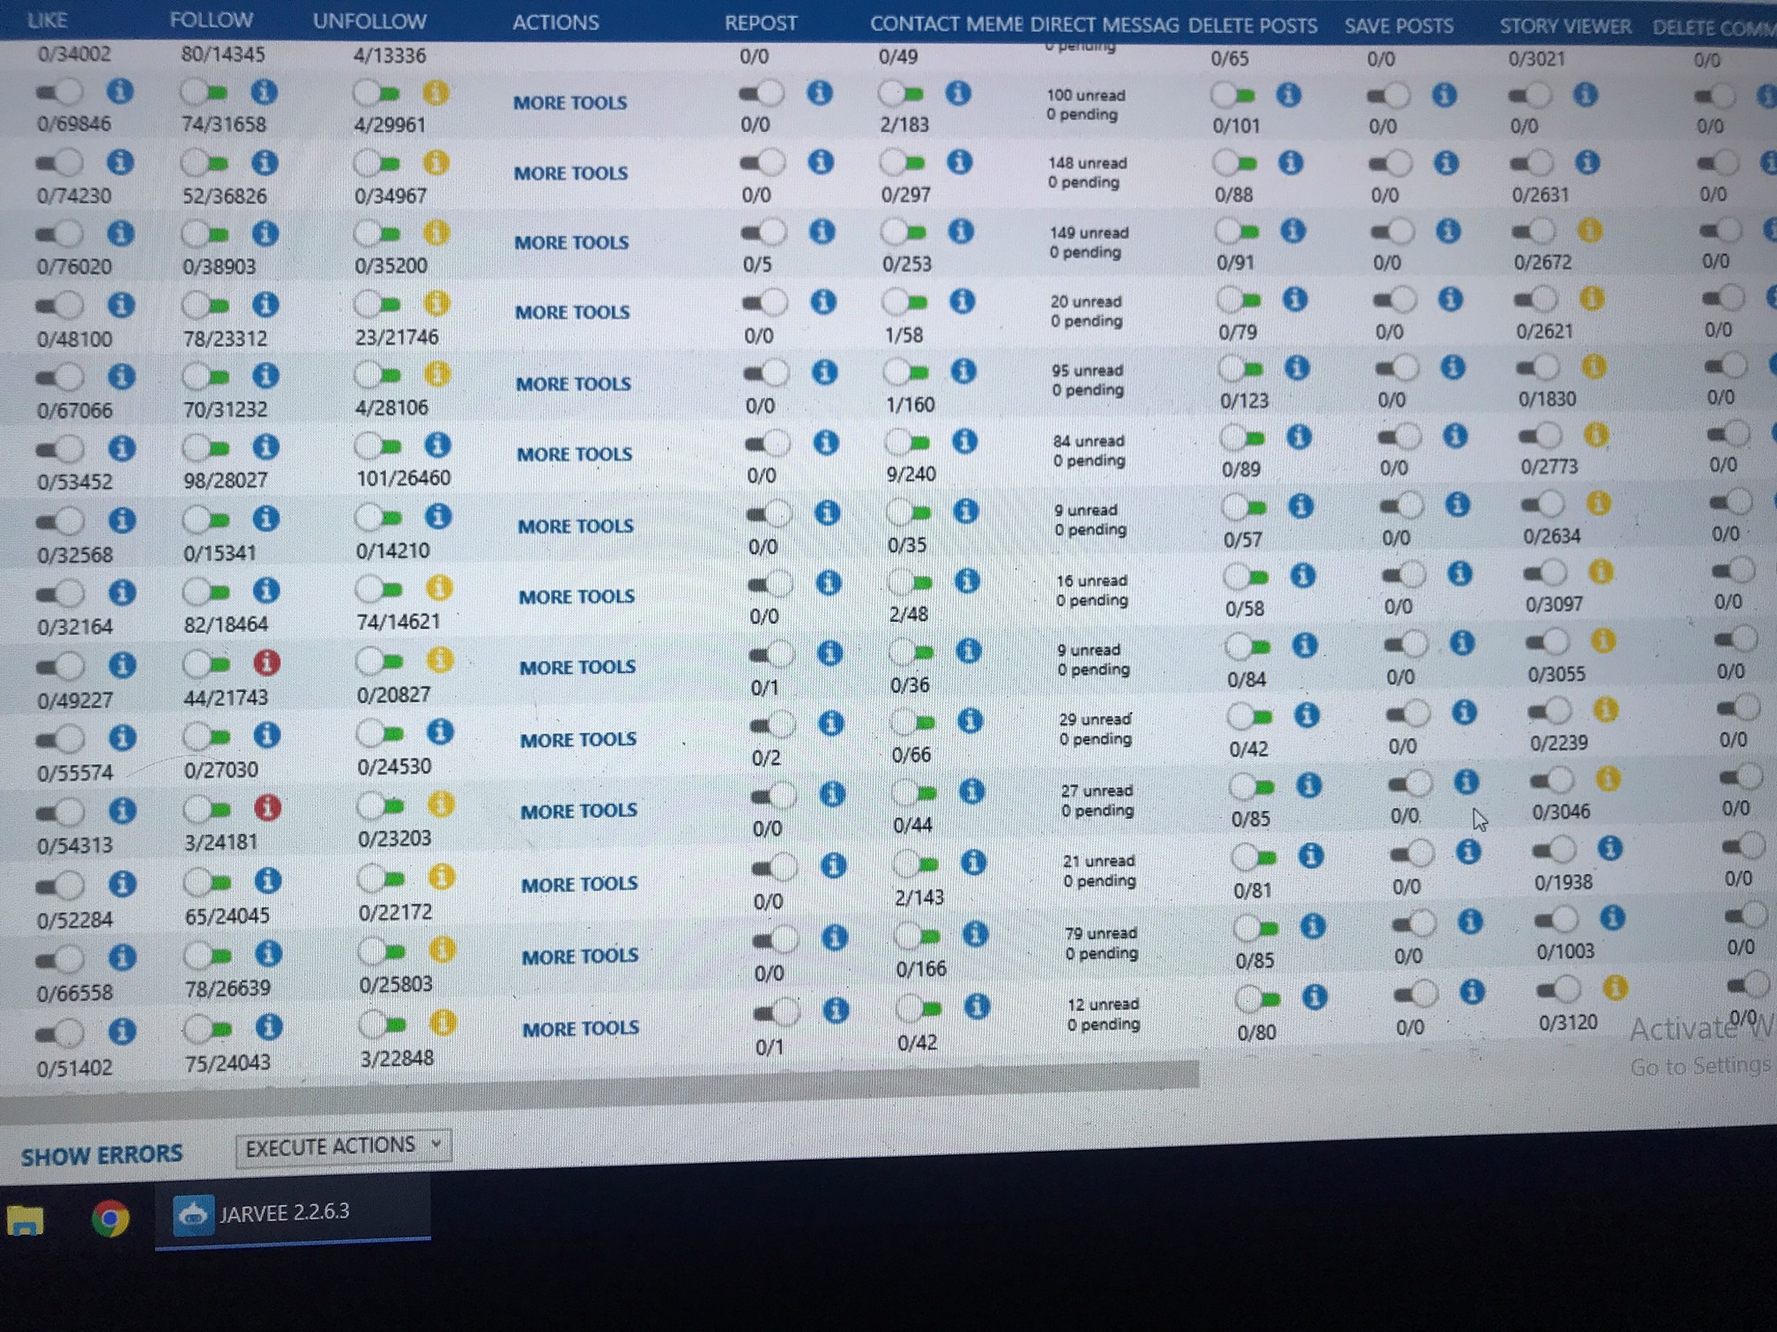Screen dimensions: 1777x1332
Task: Click the Story Viewer column header
Action: tap(1564, 27)
